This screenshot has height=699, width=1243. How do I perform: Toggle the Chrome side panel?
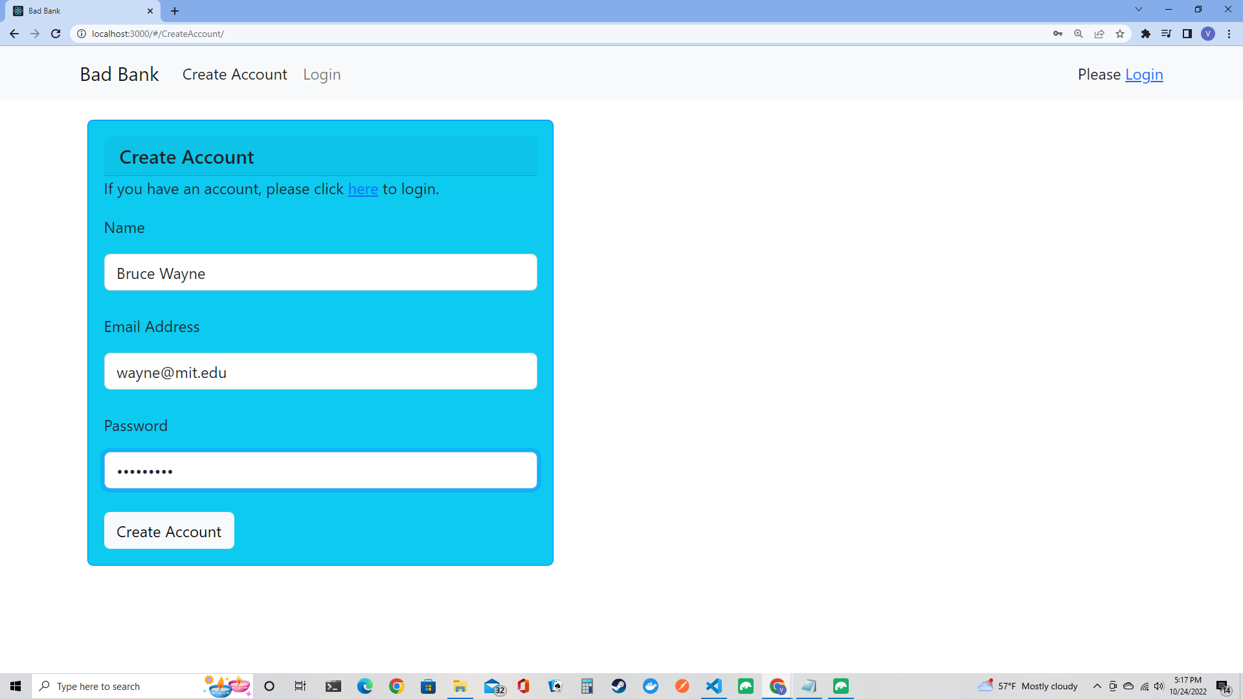coord(1187,34)
